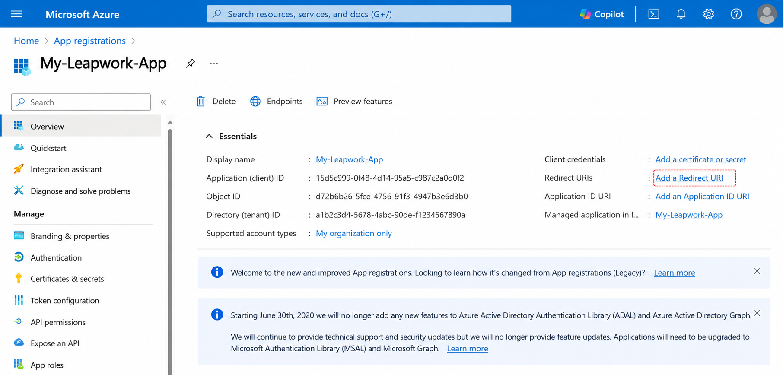Click the Expose an API cloud icon

pos(19,343)
